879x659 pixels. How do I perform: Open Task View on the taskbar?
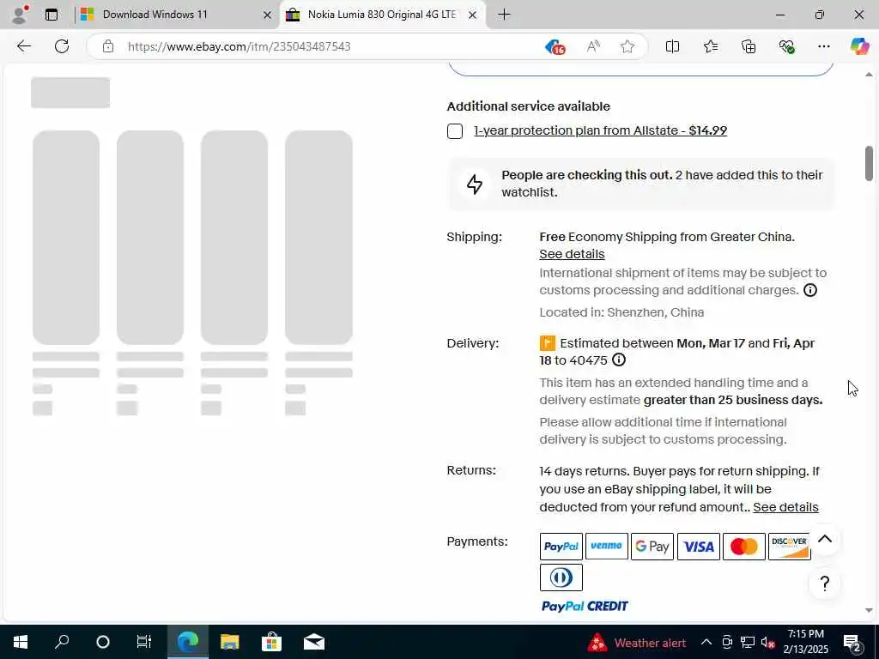point(144,642)
